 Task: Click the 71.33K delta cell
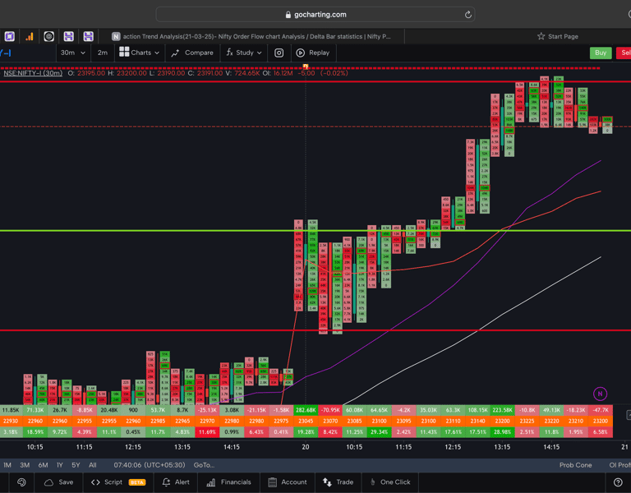point(35,410)
